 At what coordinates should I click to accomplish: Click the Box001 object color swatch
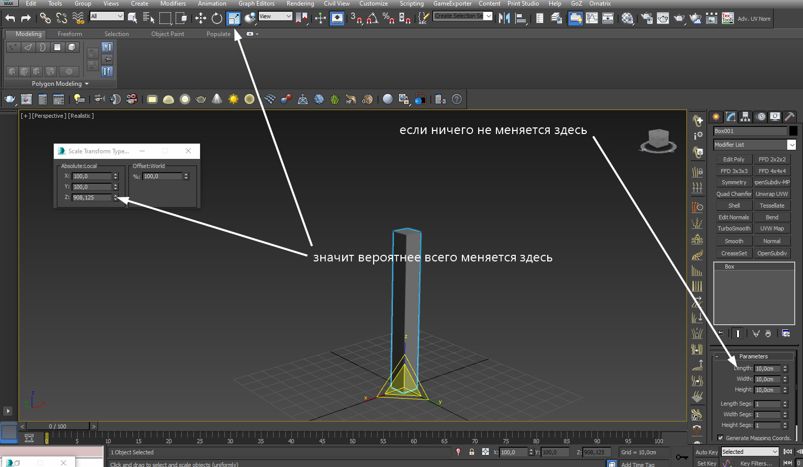(x=793, y=131)
